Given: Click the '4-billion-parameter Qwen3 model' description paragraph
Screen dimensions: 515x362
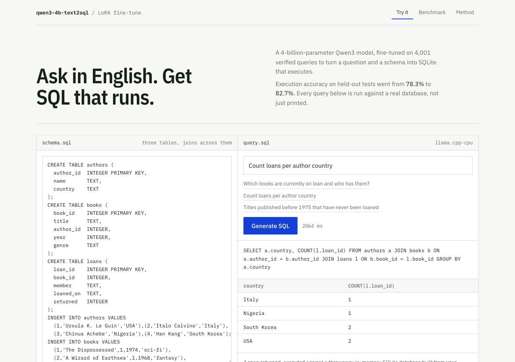Looking at the screenshot, I should pos(356,62).
